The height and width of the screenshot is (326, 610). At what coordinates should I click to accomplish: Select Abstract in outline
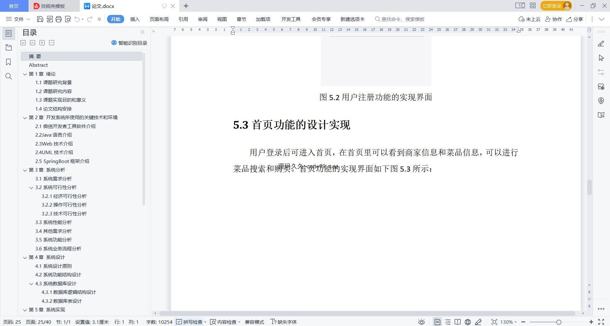pyautogui.click(x=38, y=65)
